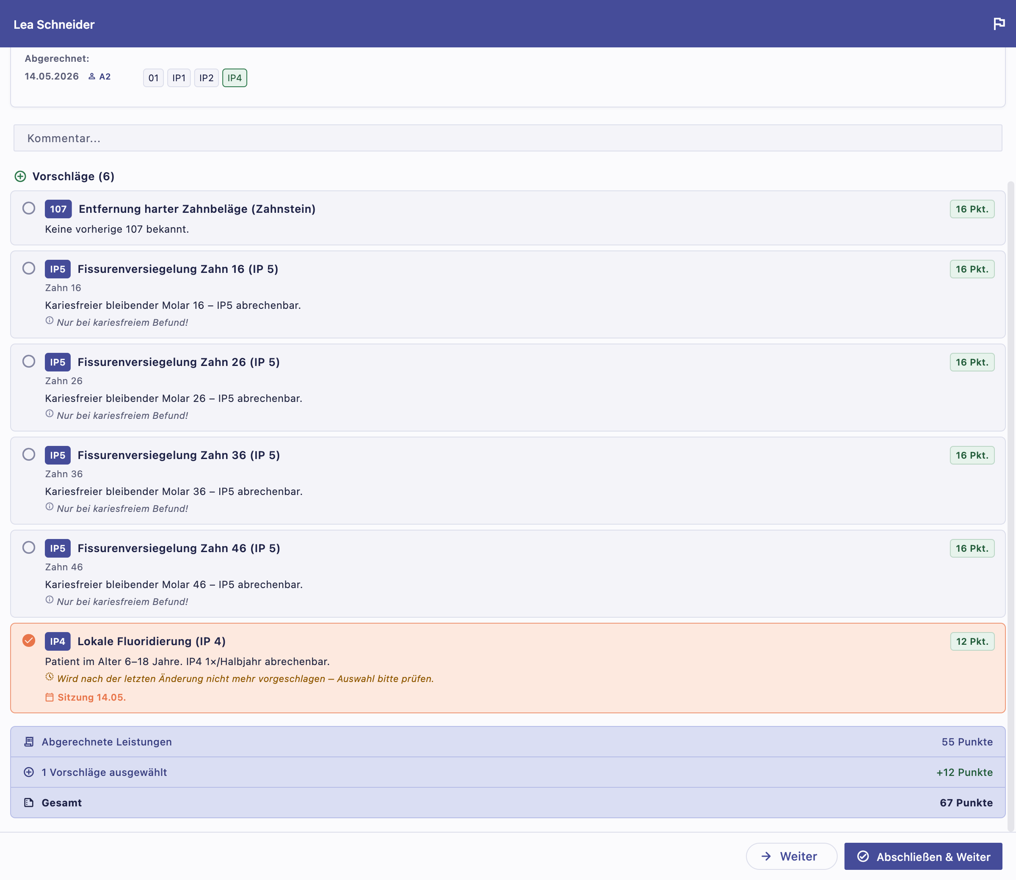This screenshot has height=880, width=1016.
Task: Click Abschließen & Weiter button
Action: click(x=923, y=856)
